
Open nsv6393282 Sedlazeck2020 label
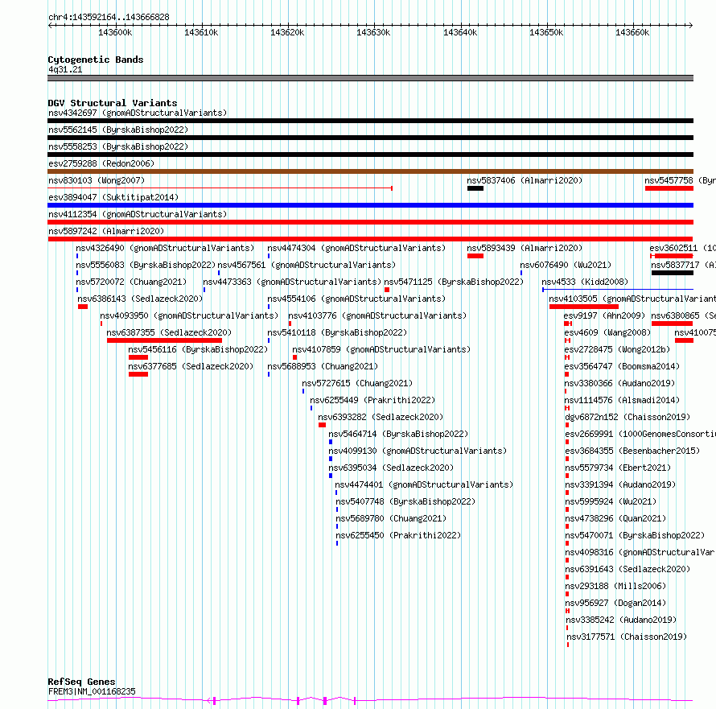[x=381, y=417]
